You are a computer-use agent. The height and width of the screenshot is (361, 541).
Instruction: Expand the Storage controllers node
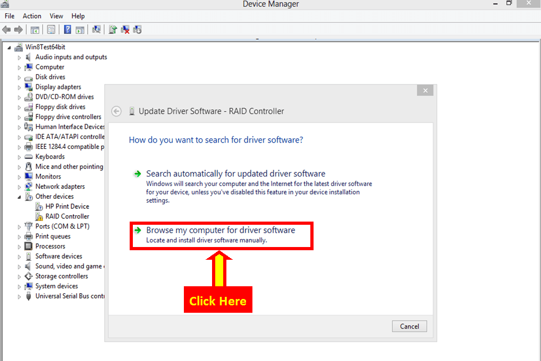coord(20,277)
